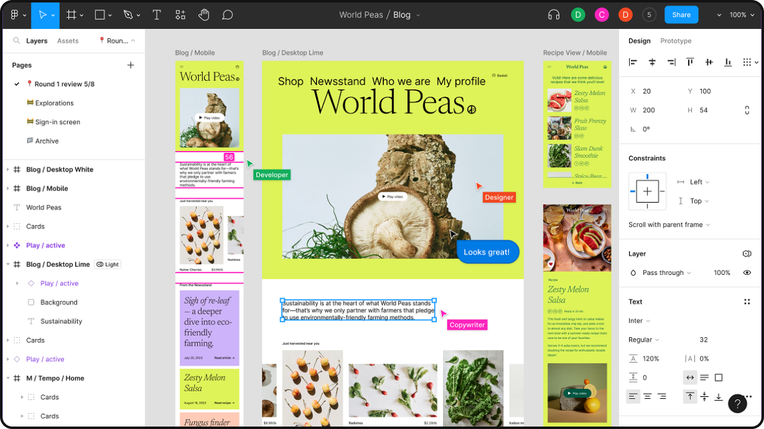Open type details via text options dots
Viewport: 764px width, 429px height.
pos(747,301)
